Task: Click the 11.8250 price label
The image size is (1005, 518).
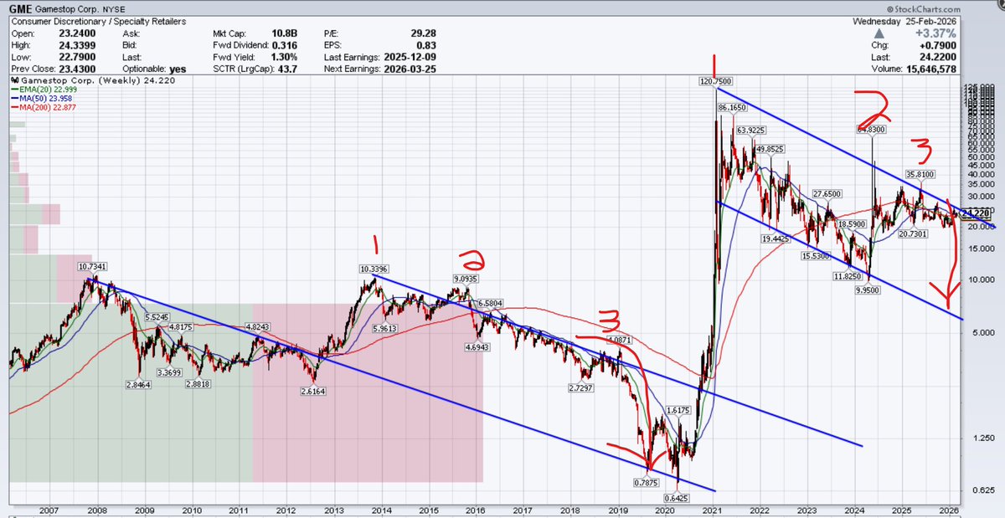Action: point(848,275)
